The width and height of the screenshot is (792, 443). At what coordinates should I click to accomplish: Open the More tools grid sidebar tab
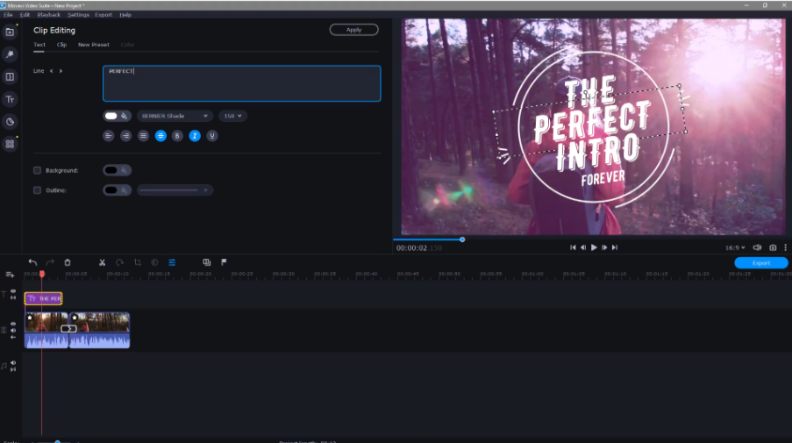coord(10,144)
